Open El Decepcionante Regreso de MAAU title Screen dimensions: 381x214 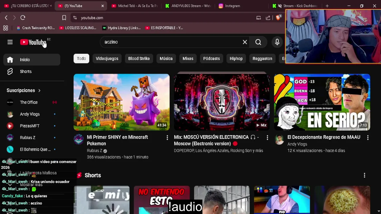tap(324, 137)
